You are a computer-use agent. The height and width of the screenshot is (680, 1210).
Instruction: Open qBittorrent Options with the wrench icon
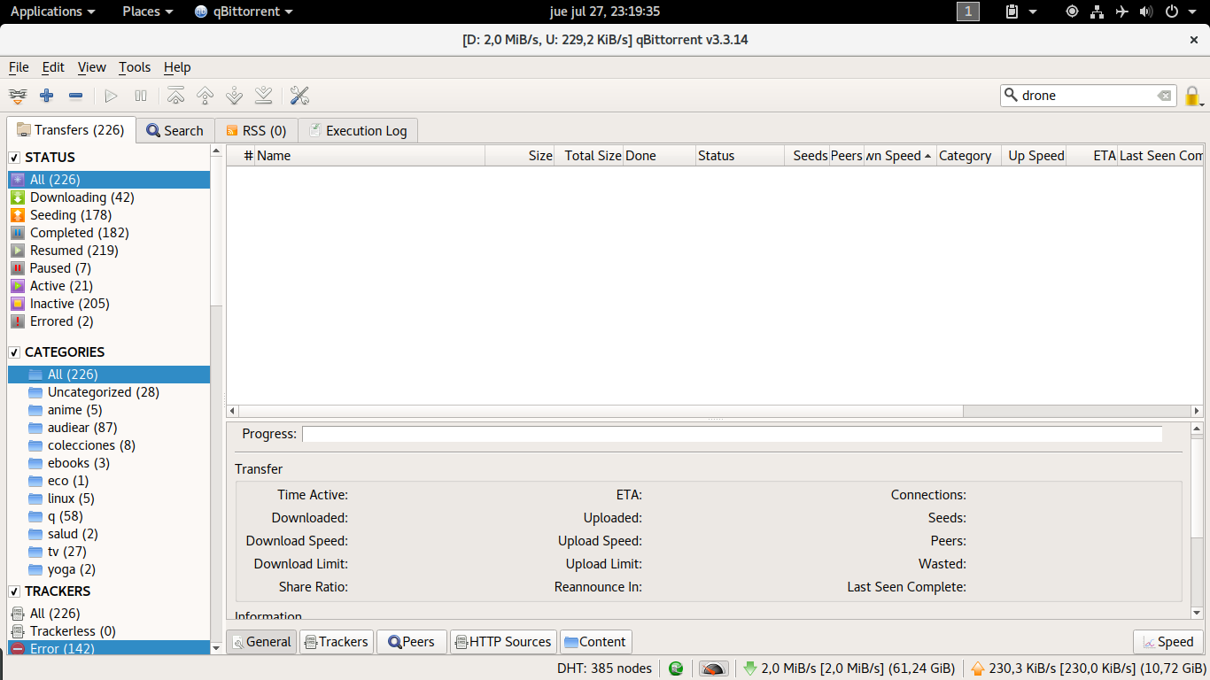pyautogui.click(x=299, y=96)
